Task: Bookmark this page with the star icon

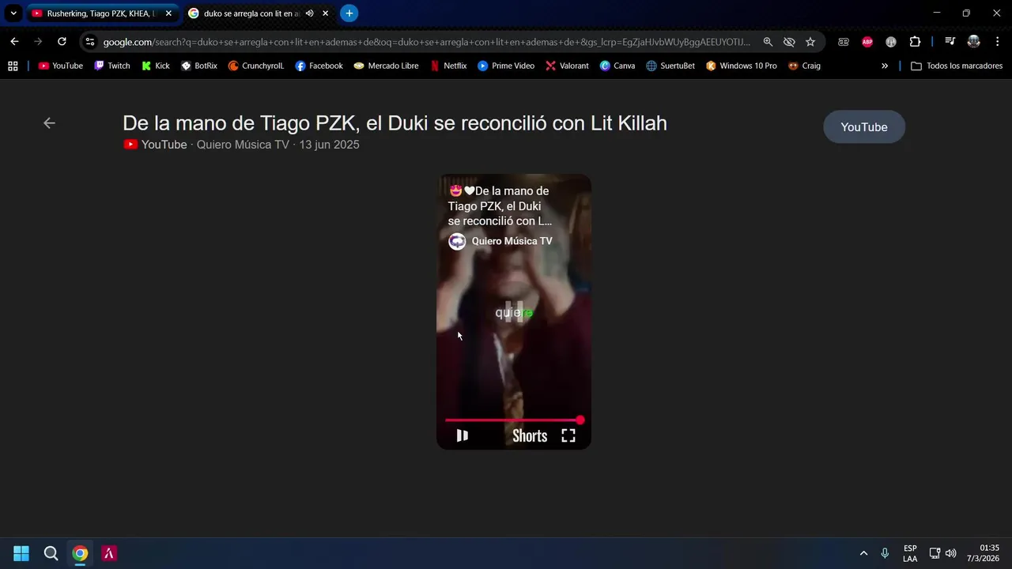Action: (810, 42)
